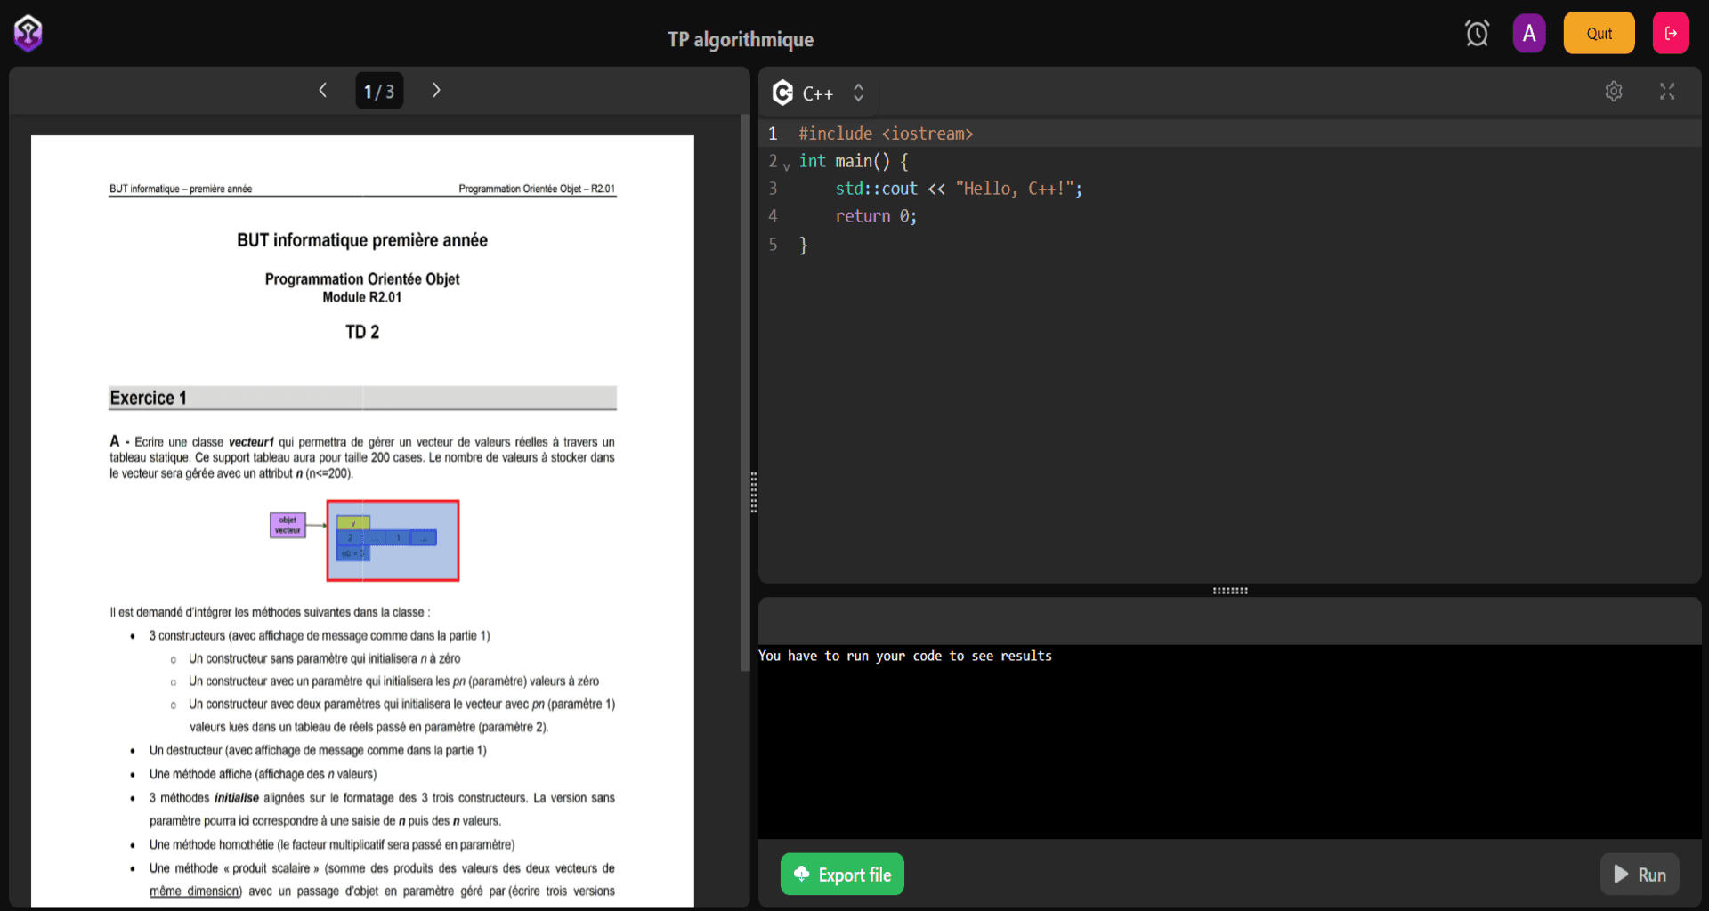1709x911 pixels.
Task: Click 'BUT informatique première année' heading
Action: coord(362,240)
